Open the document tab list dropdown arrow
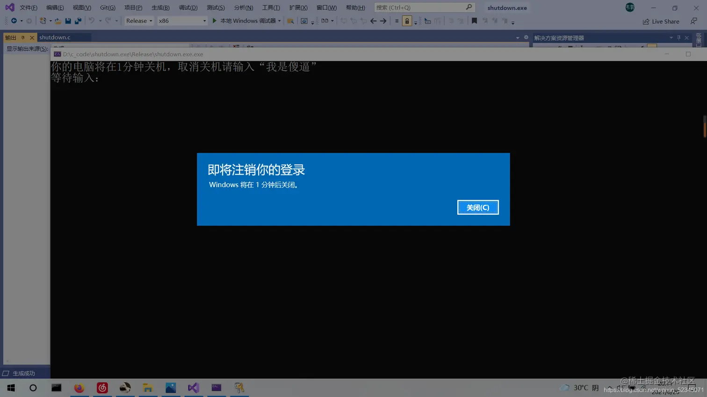Screen dimensions: 707x397 click(x=518, y=38)
